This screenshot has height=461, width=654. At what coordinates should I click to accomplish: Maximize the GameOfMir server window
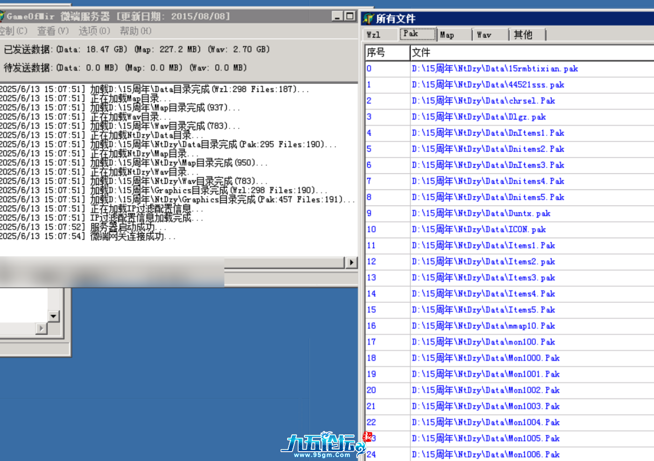[350, 16]
